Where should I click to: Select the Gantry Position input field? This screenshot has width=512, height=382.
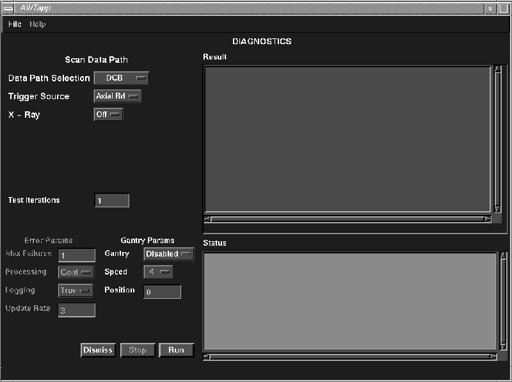coord(162,292)
